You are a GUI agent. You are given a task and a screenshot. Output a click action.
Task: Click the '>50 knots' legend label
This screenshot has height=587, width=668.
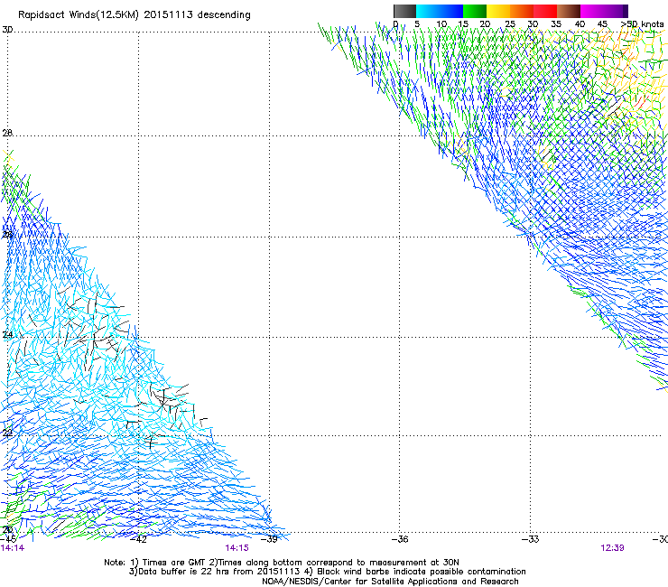[x=642, y=24]
